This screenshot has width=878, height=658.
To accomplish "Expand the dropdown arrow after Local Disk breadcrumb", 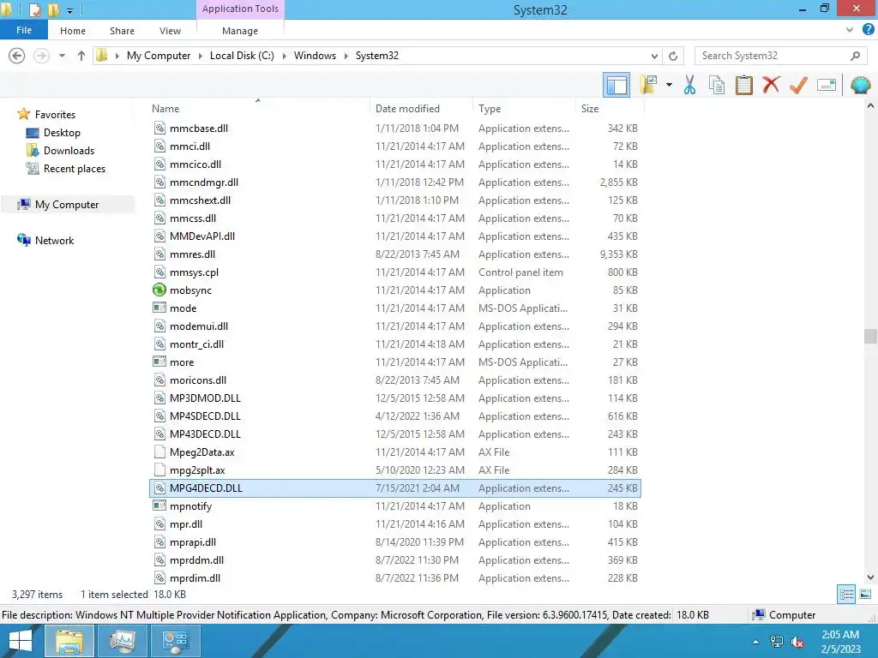I will click(x=285, y=56).
